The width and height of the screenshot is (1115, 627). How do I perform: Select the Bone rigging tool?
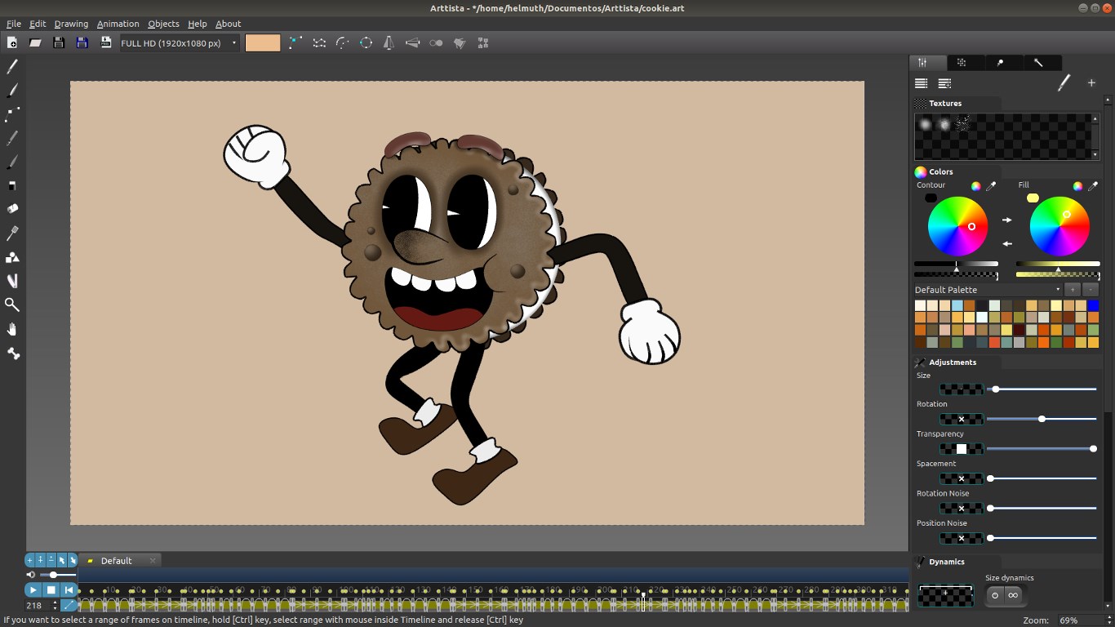pyautogui.click(x=11, y=353)
